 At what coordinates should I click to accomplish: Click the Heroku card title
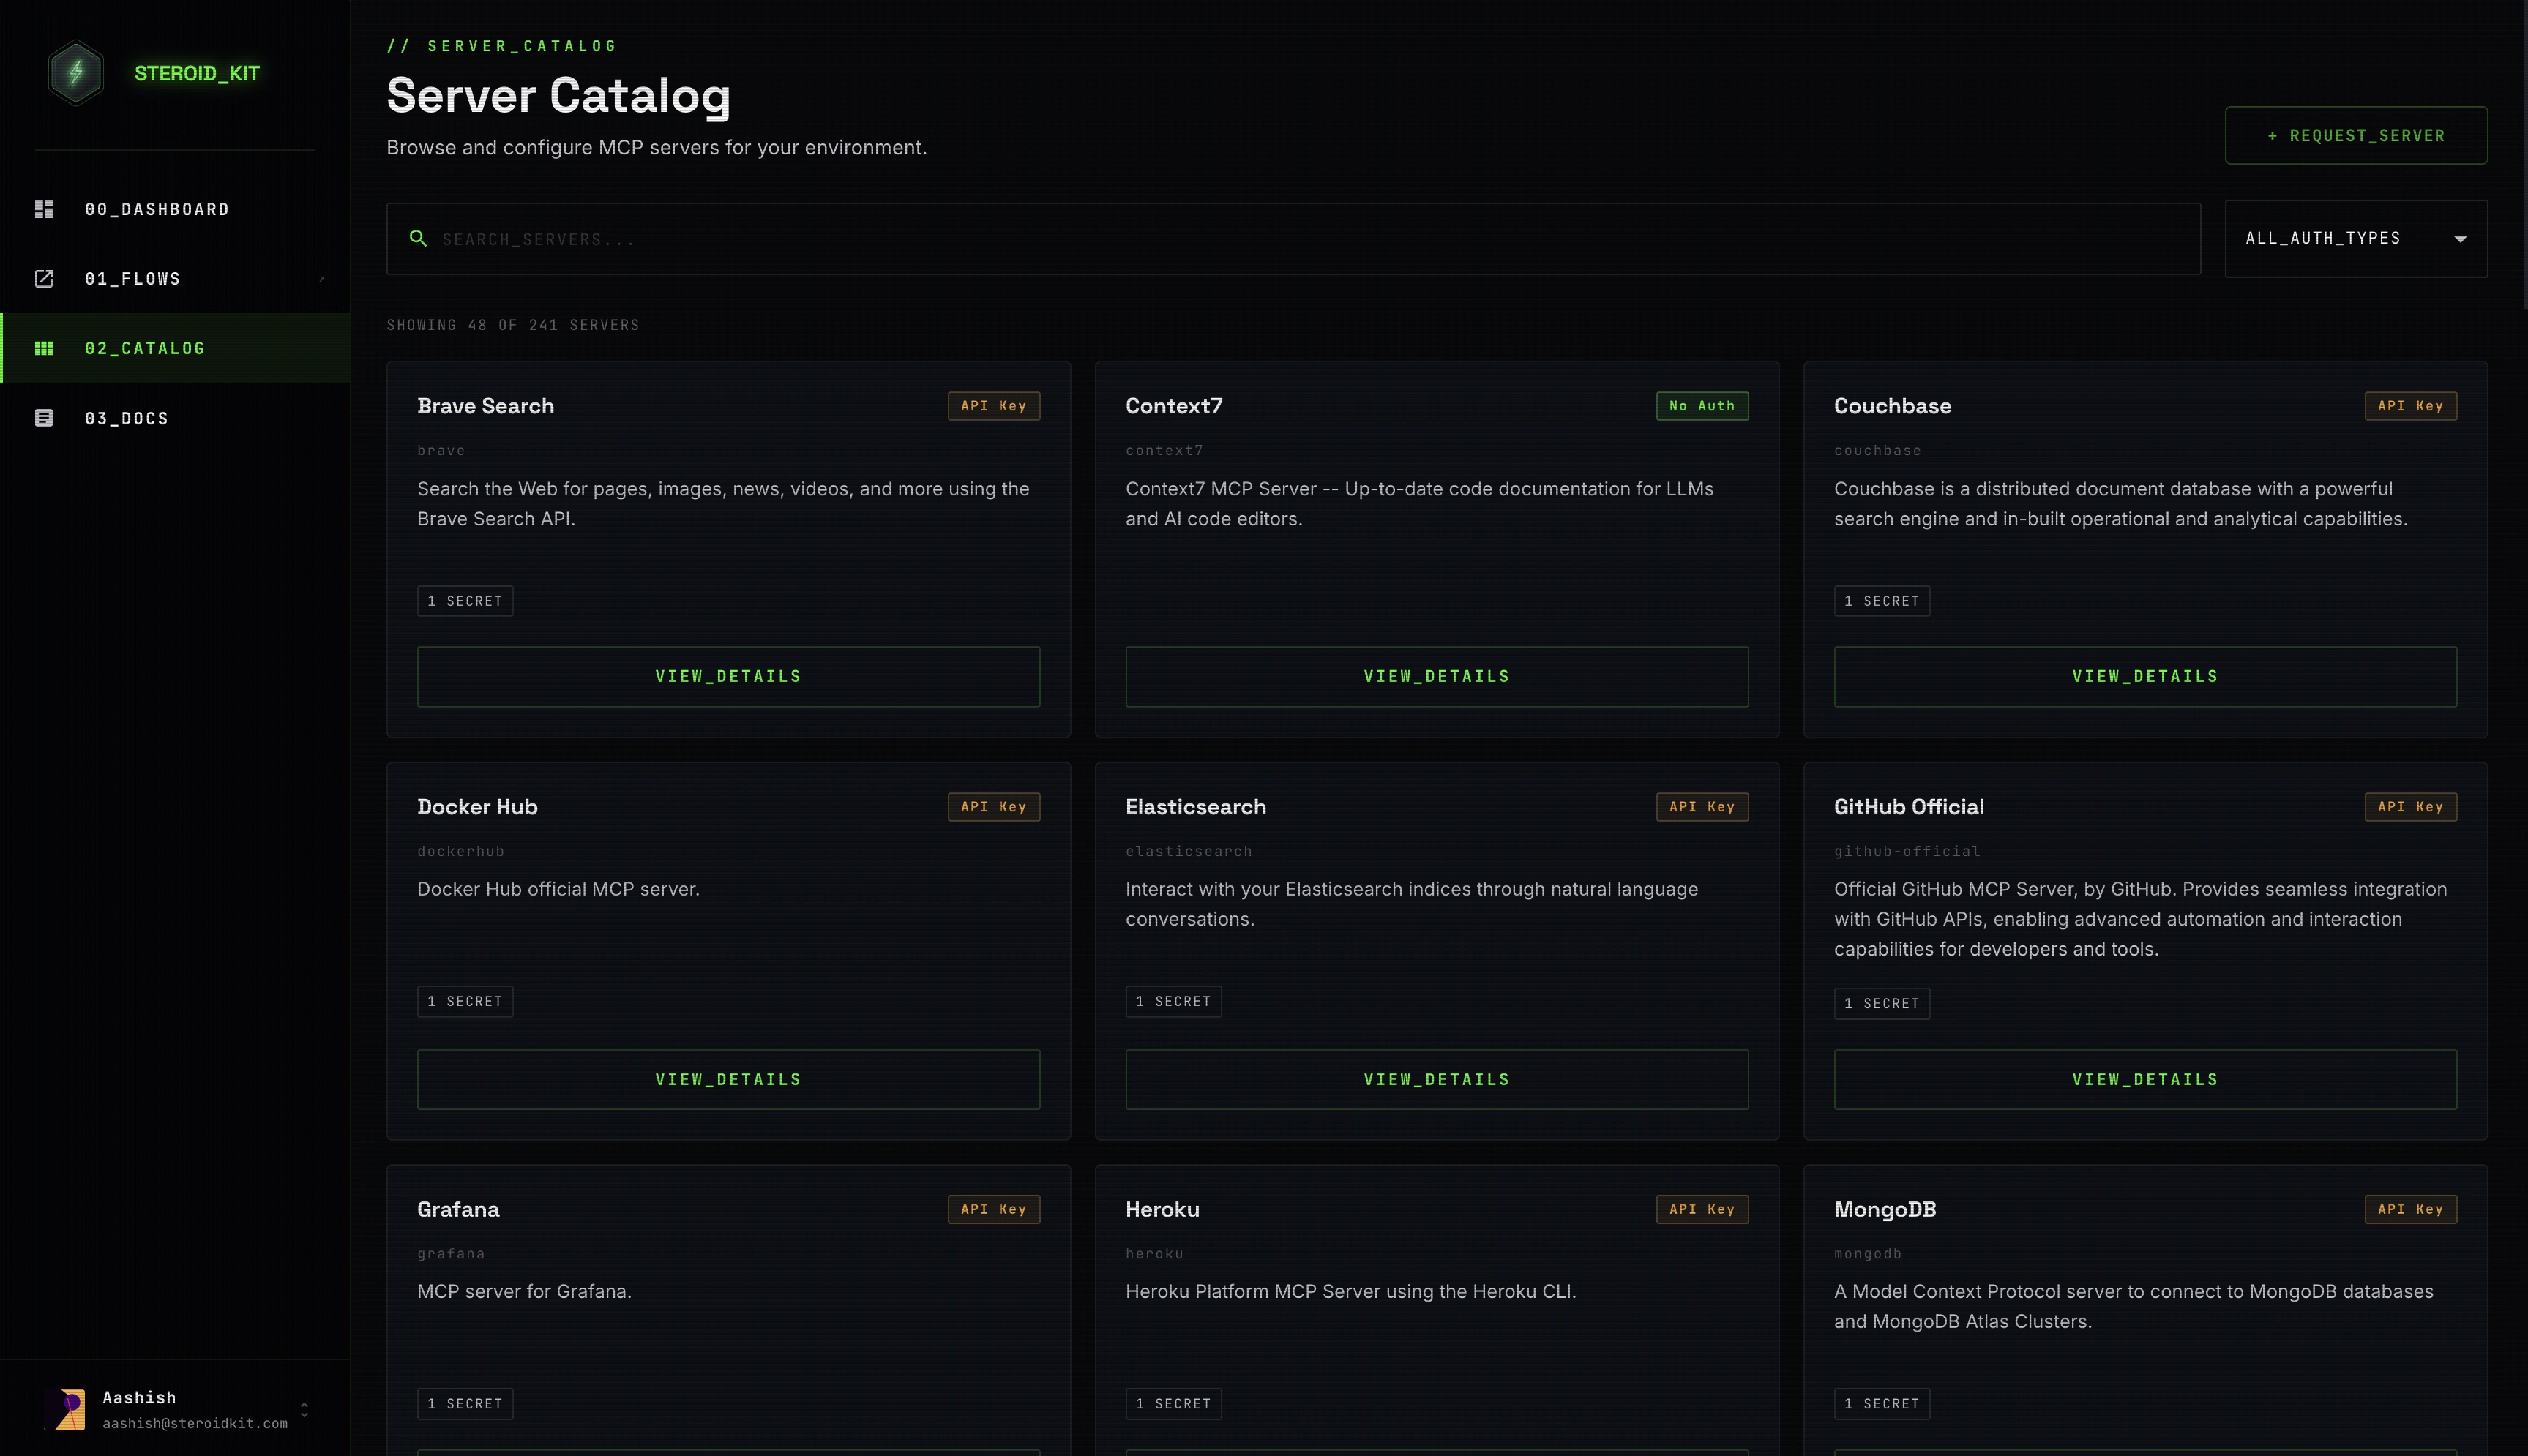tap(1162, 1209)
